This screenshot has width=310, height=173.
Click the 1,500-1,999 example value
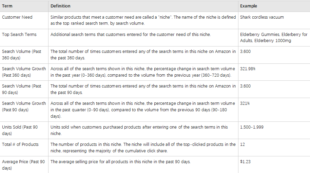pyautogui.click(x=252, y=127)
